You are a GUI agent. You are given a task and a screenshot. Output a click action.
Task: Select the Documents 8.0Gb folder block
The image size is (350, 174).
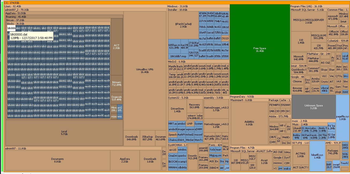point(57,160)
